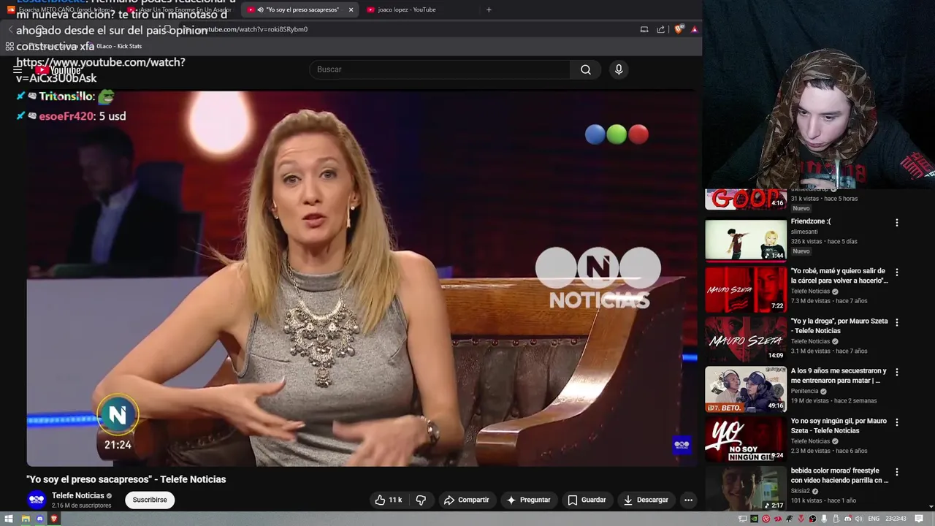Click Telefe Noticias channel avatar
935x526 pixels.
click(x=37, y=500)
